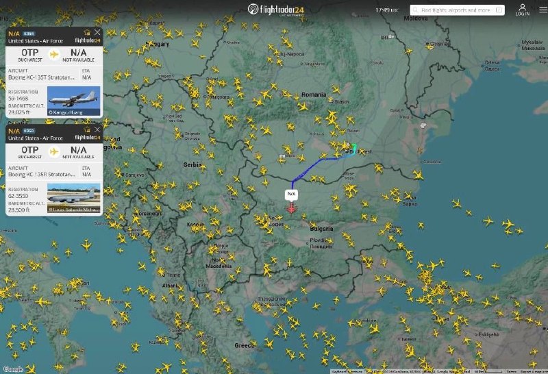Click the Odesa city label
Image resolution: width=548 pixels, height=374 pixels.
[x=492, y=66]
